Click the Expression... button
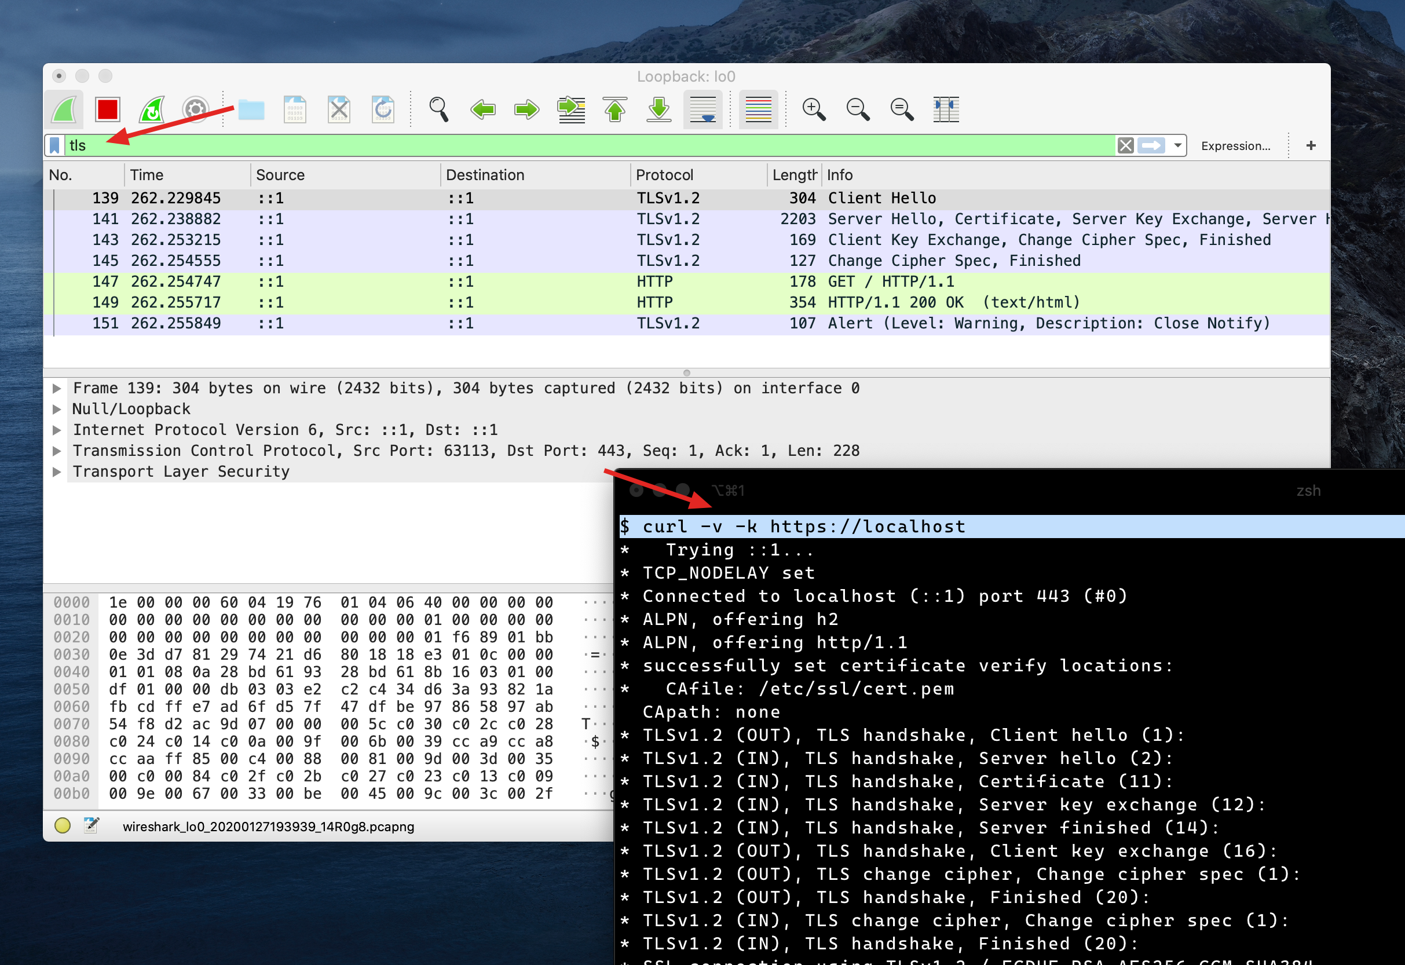1405x965 pixels. (1235, 146)
